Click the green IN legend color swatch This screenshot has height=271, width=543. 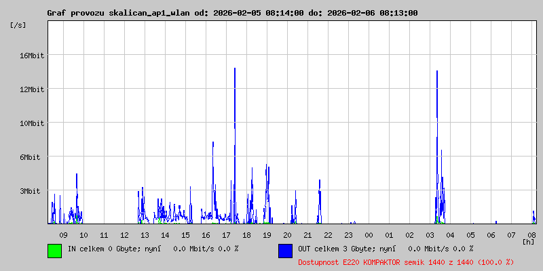55,251
